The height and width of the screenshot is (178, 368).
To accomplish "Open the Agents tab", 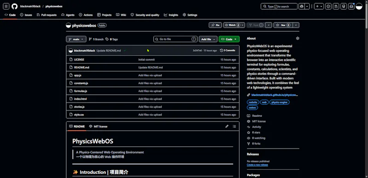I will [x=68, y=15].
